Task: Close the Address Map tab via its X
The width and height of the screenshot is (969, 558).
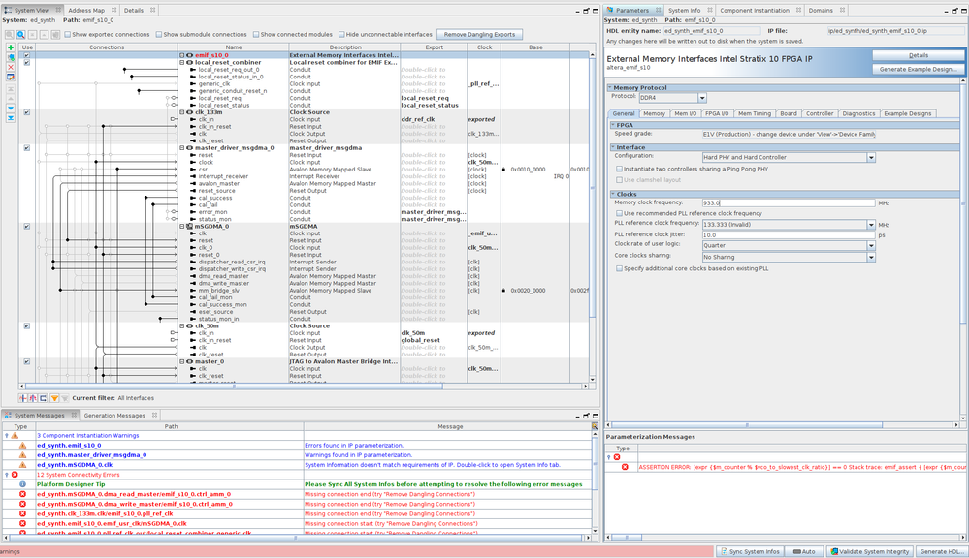Action: 113,10
